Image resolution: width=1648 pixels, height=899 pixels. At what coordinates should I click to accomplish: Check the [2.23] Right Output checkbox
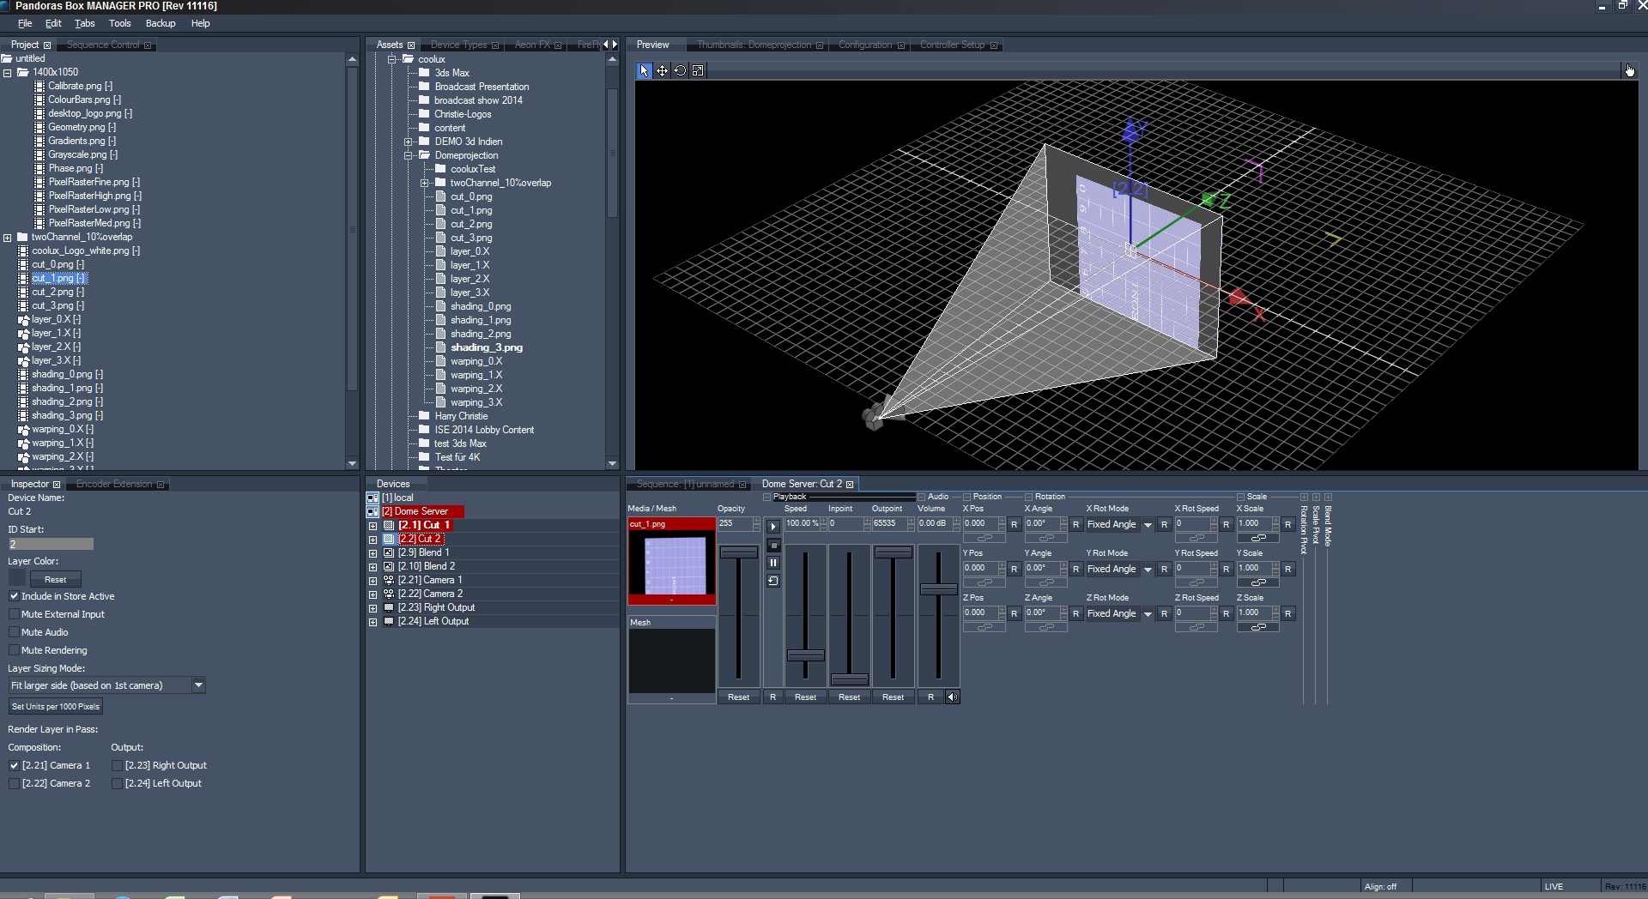[118, 765]
